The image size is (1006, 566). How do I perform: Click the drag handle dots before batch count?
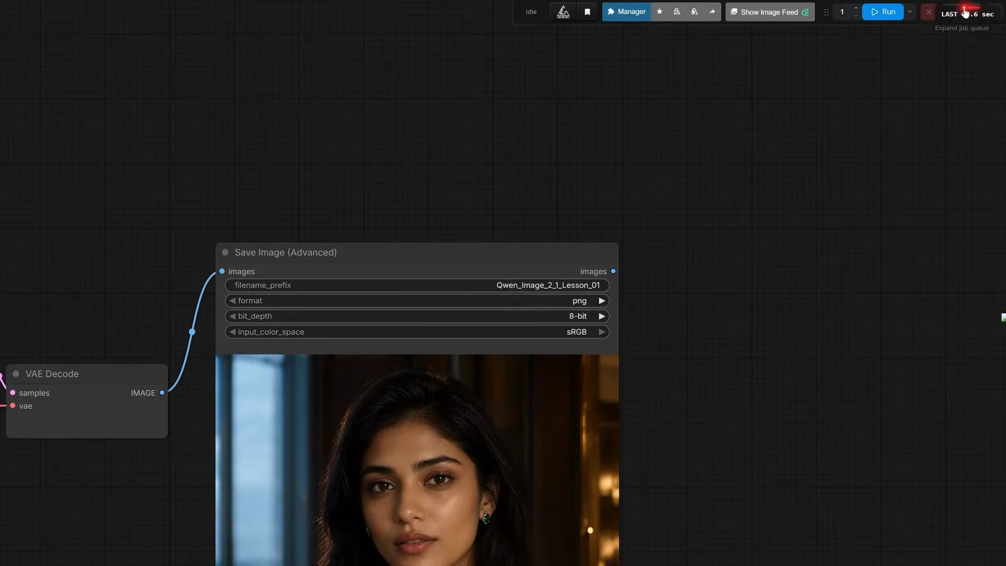coord(826,12)
